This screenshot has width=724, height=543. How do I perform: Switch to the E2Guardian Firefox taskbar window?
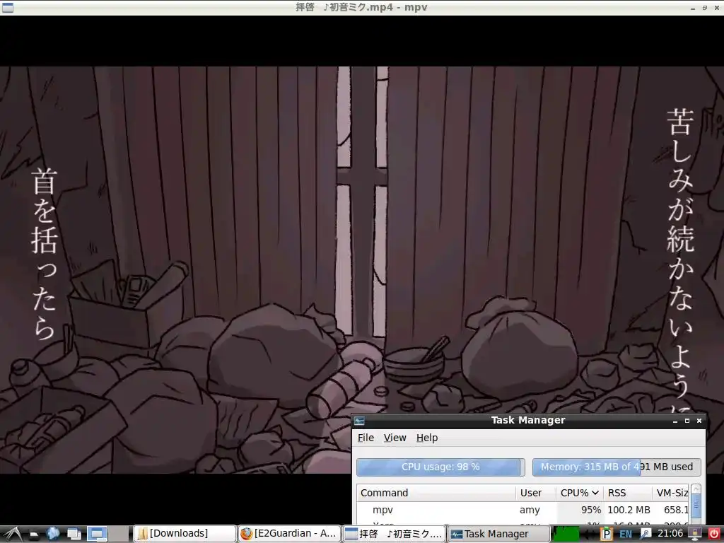pos(289,534)
